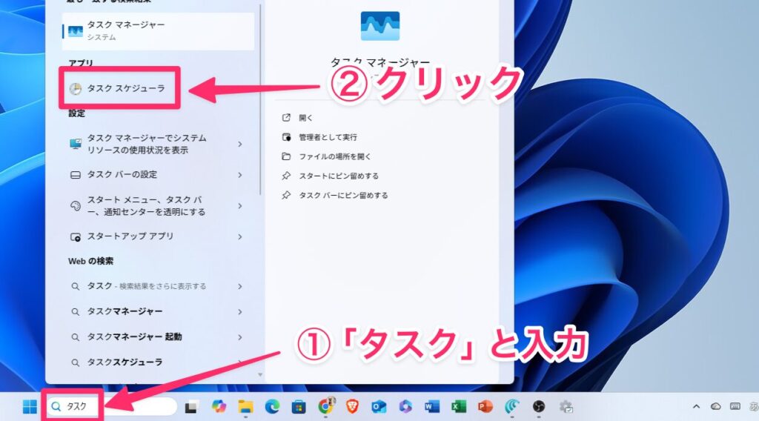
Task: Expand the スタートアップ アプリ result chevron
Action: (x=240, y=236)
